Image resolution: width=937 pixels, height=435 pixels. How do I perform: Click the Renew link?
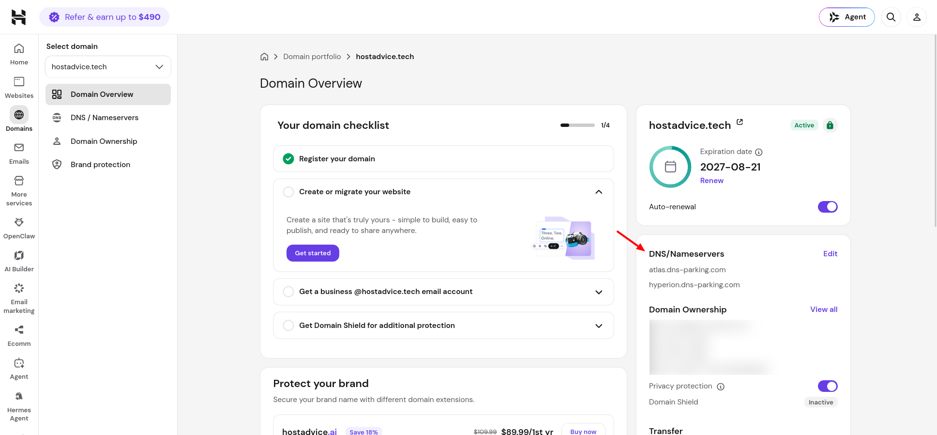(x=711, y=181)
